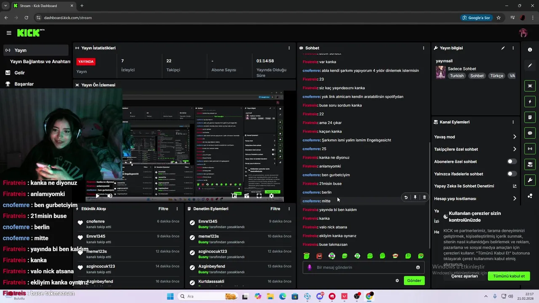539x303 pixels.
Task: Click YAYINDA live status badge
Action: coord(86,61)
